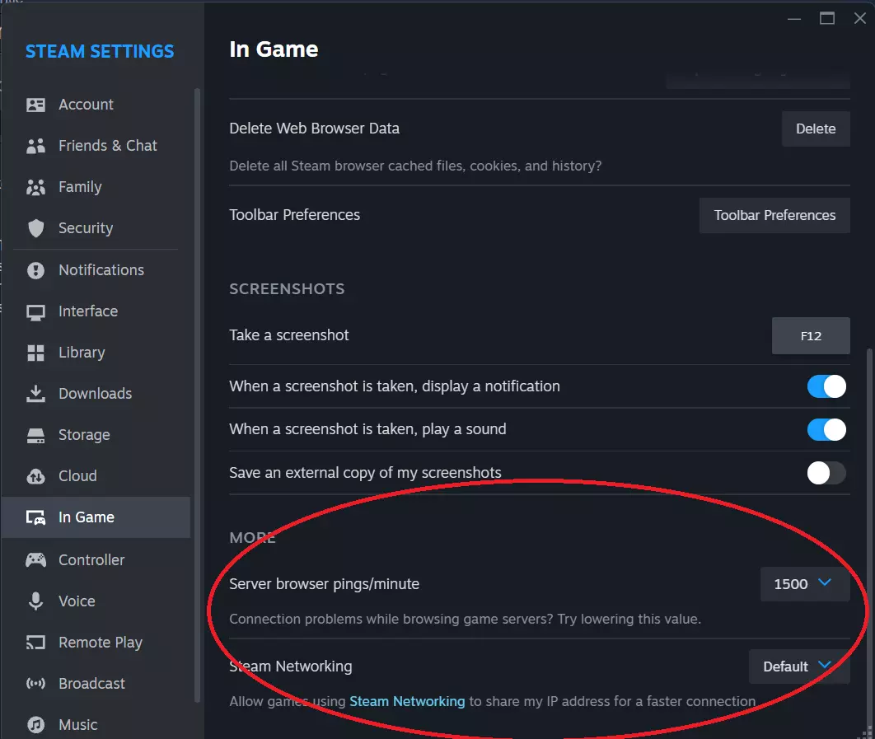Disable screenshot notification display toggle
Screen dimensions: 875x739
tap(826, 386)
